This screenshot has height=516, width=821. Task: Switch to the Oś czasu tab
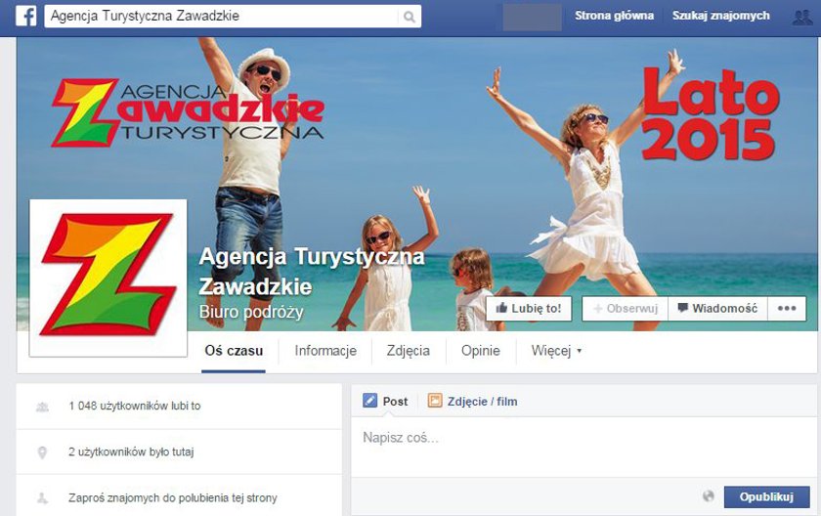point(234,351)
